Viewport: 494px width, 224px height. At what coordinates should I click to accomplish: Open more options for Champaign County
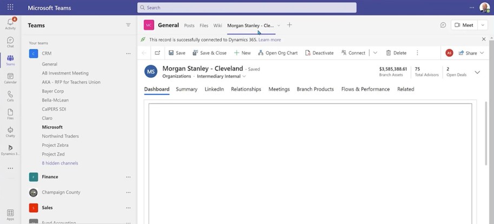(128, 192)
